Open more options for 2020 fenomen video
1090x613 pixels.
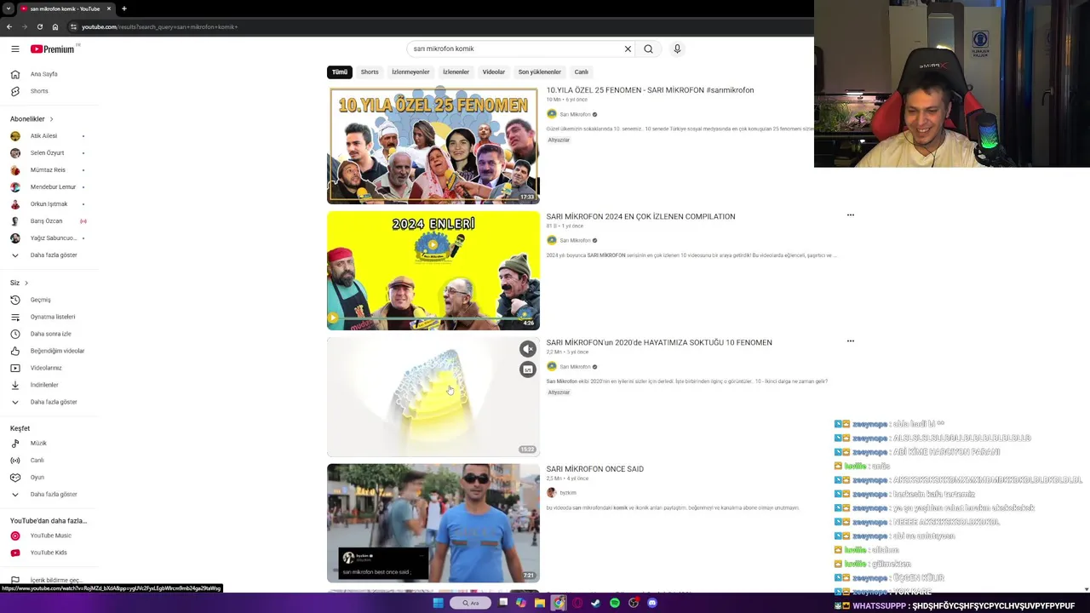pyautogui.click(x=850, y=341)
